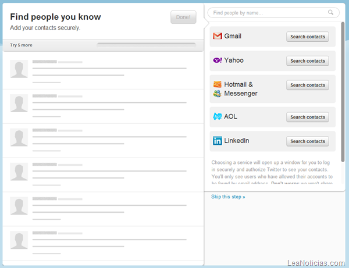349x268 pixels.
Task: Click the services list scrollbar
Action: click(343, 92)
